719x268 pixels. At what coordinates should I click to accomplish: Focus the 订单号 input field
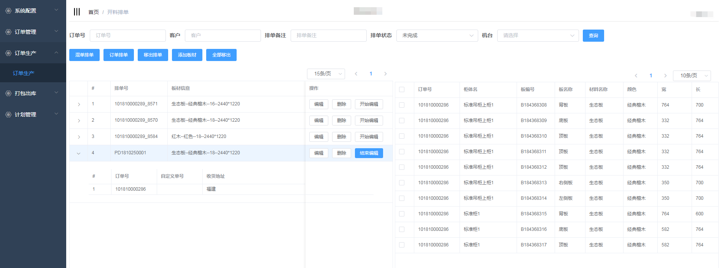click(x=127, y=36)
